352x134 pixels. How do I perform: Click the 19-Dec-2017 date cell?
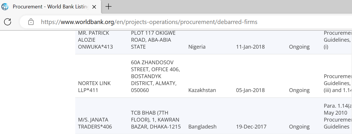(250, 126)
